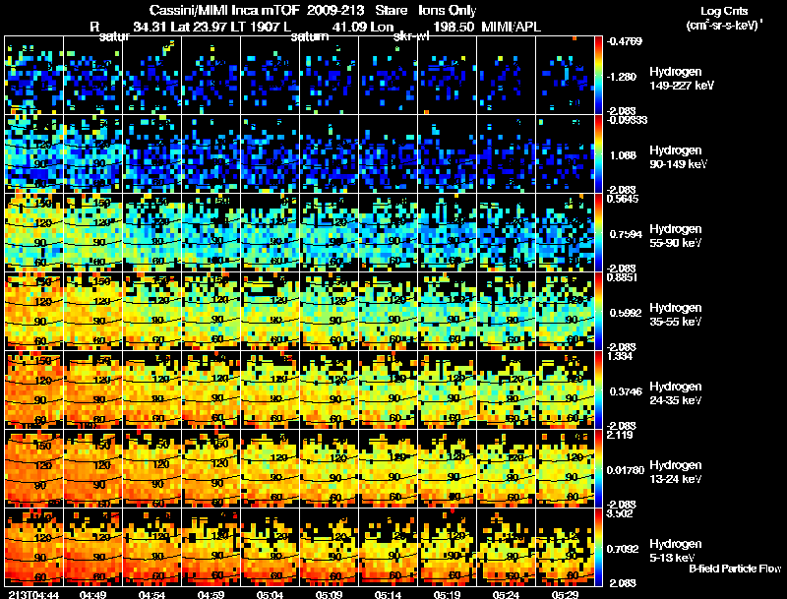Open the 35-55 keV image at 05:04
Viewport: 787px width, 599px height.
[x=270, y=311]
